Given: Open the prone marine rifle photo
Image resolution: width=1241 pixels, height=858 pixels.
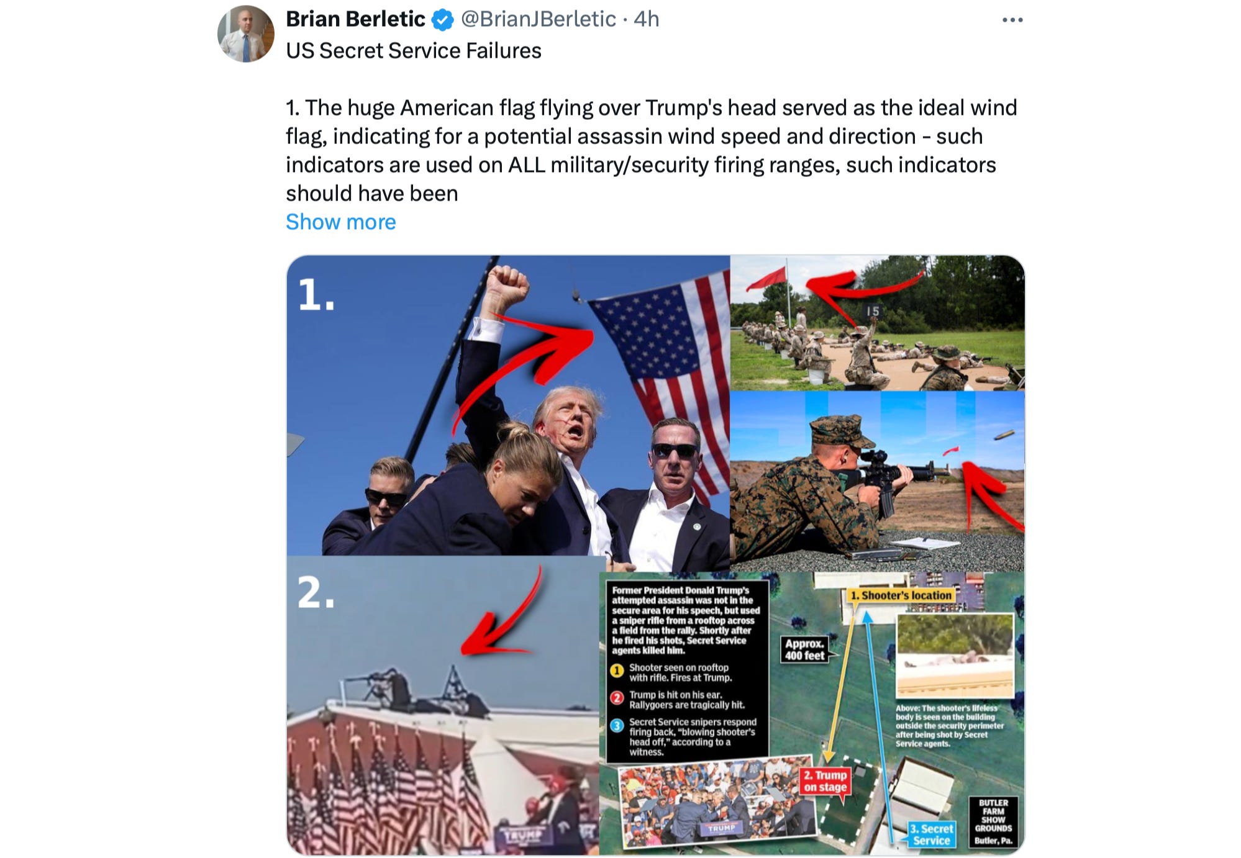Looking at the screenshot, I should 877,481.
